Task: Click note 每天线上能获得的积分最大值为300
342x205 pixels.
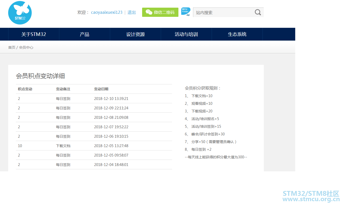Action: 216,157
